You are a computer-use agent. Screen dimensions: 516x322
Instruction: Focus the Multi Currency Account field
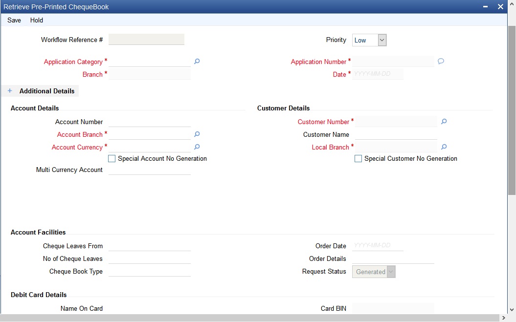(150, 170)
